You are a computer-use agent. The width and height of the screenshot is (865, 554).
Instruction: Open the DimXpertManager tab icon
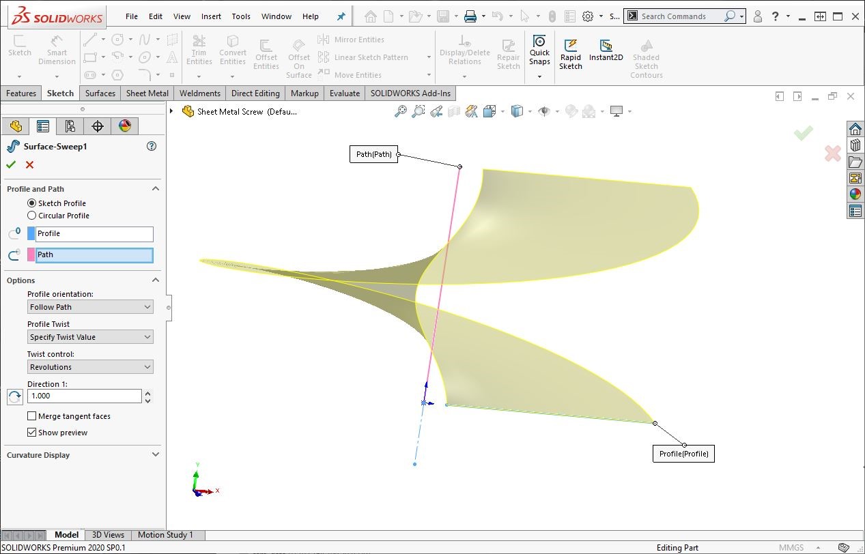(98, 126)
